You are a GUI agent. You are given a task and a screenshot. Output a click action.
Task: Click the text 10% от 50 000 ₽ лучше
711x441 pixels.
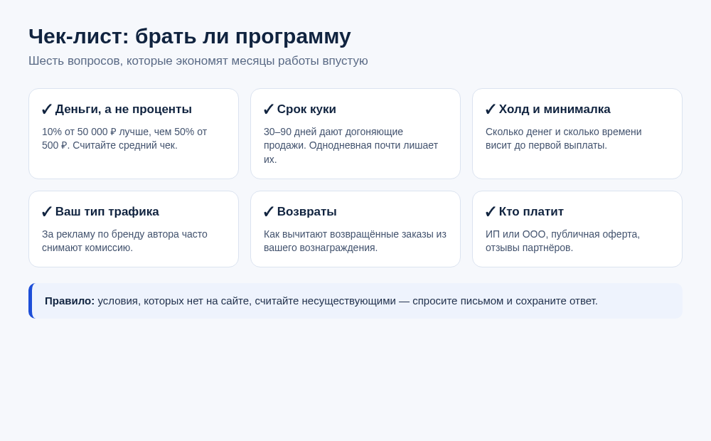point(124,139)
